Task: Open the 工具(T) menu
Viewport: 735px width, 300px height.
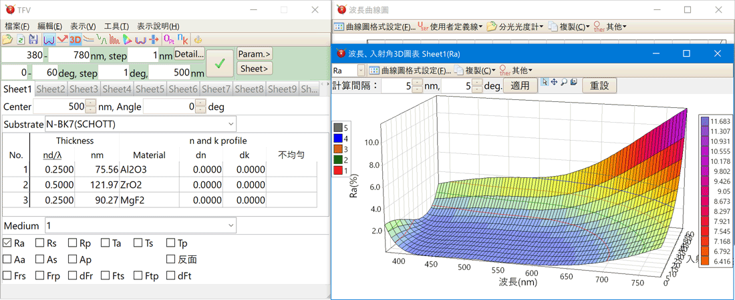Action: click(116, 26)
